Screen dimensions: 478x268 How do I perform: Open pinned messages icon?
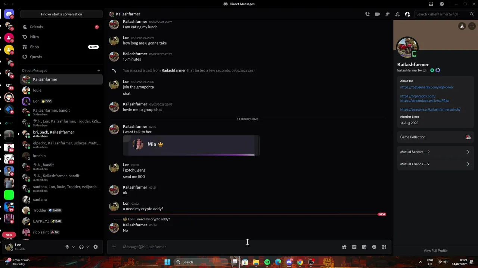point(388,14)
